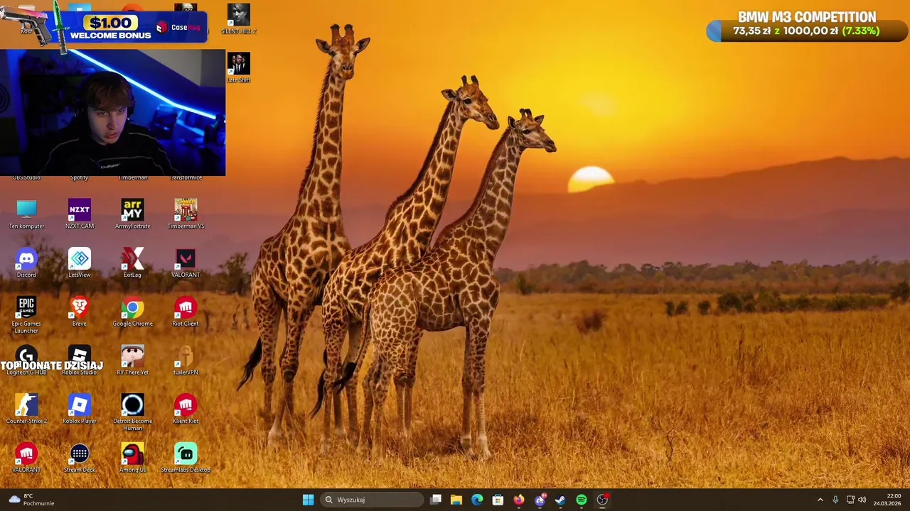Expand the hidden system tray icons chevron

pos(820,500)
